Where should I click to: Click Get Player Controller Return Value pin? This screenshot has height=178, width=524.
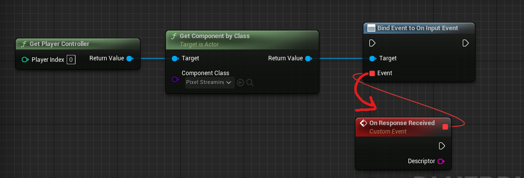[x=130, y=58]
